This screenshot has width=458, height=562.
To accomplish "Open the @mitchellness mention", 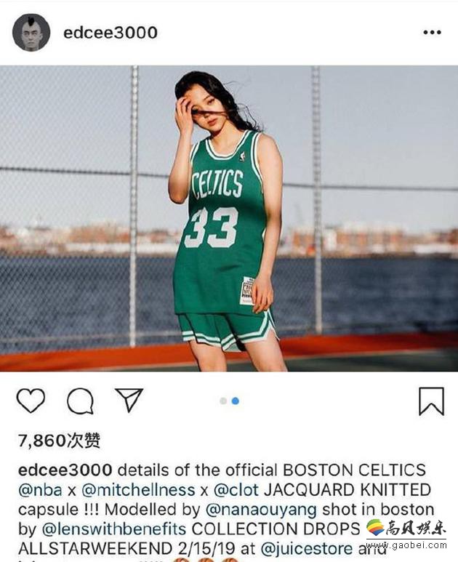I will pos(140,490).
